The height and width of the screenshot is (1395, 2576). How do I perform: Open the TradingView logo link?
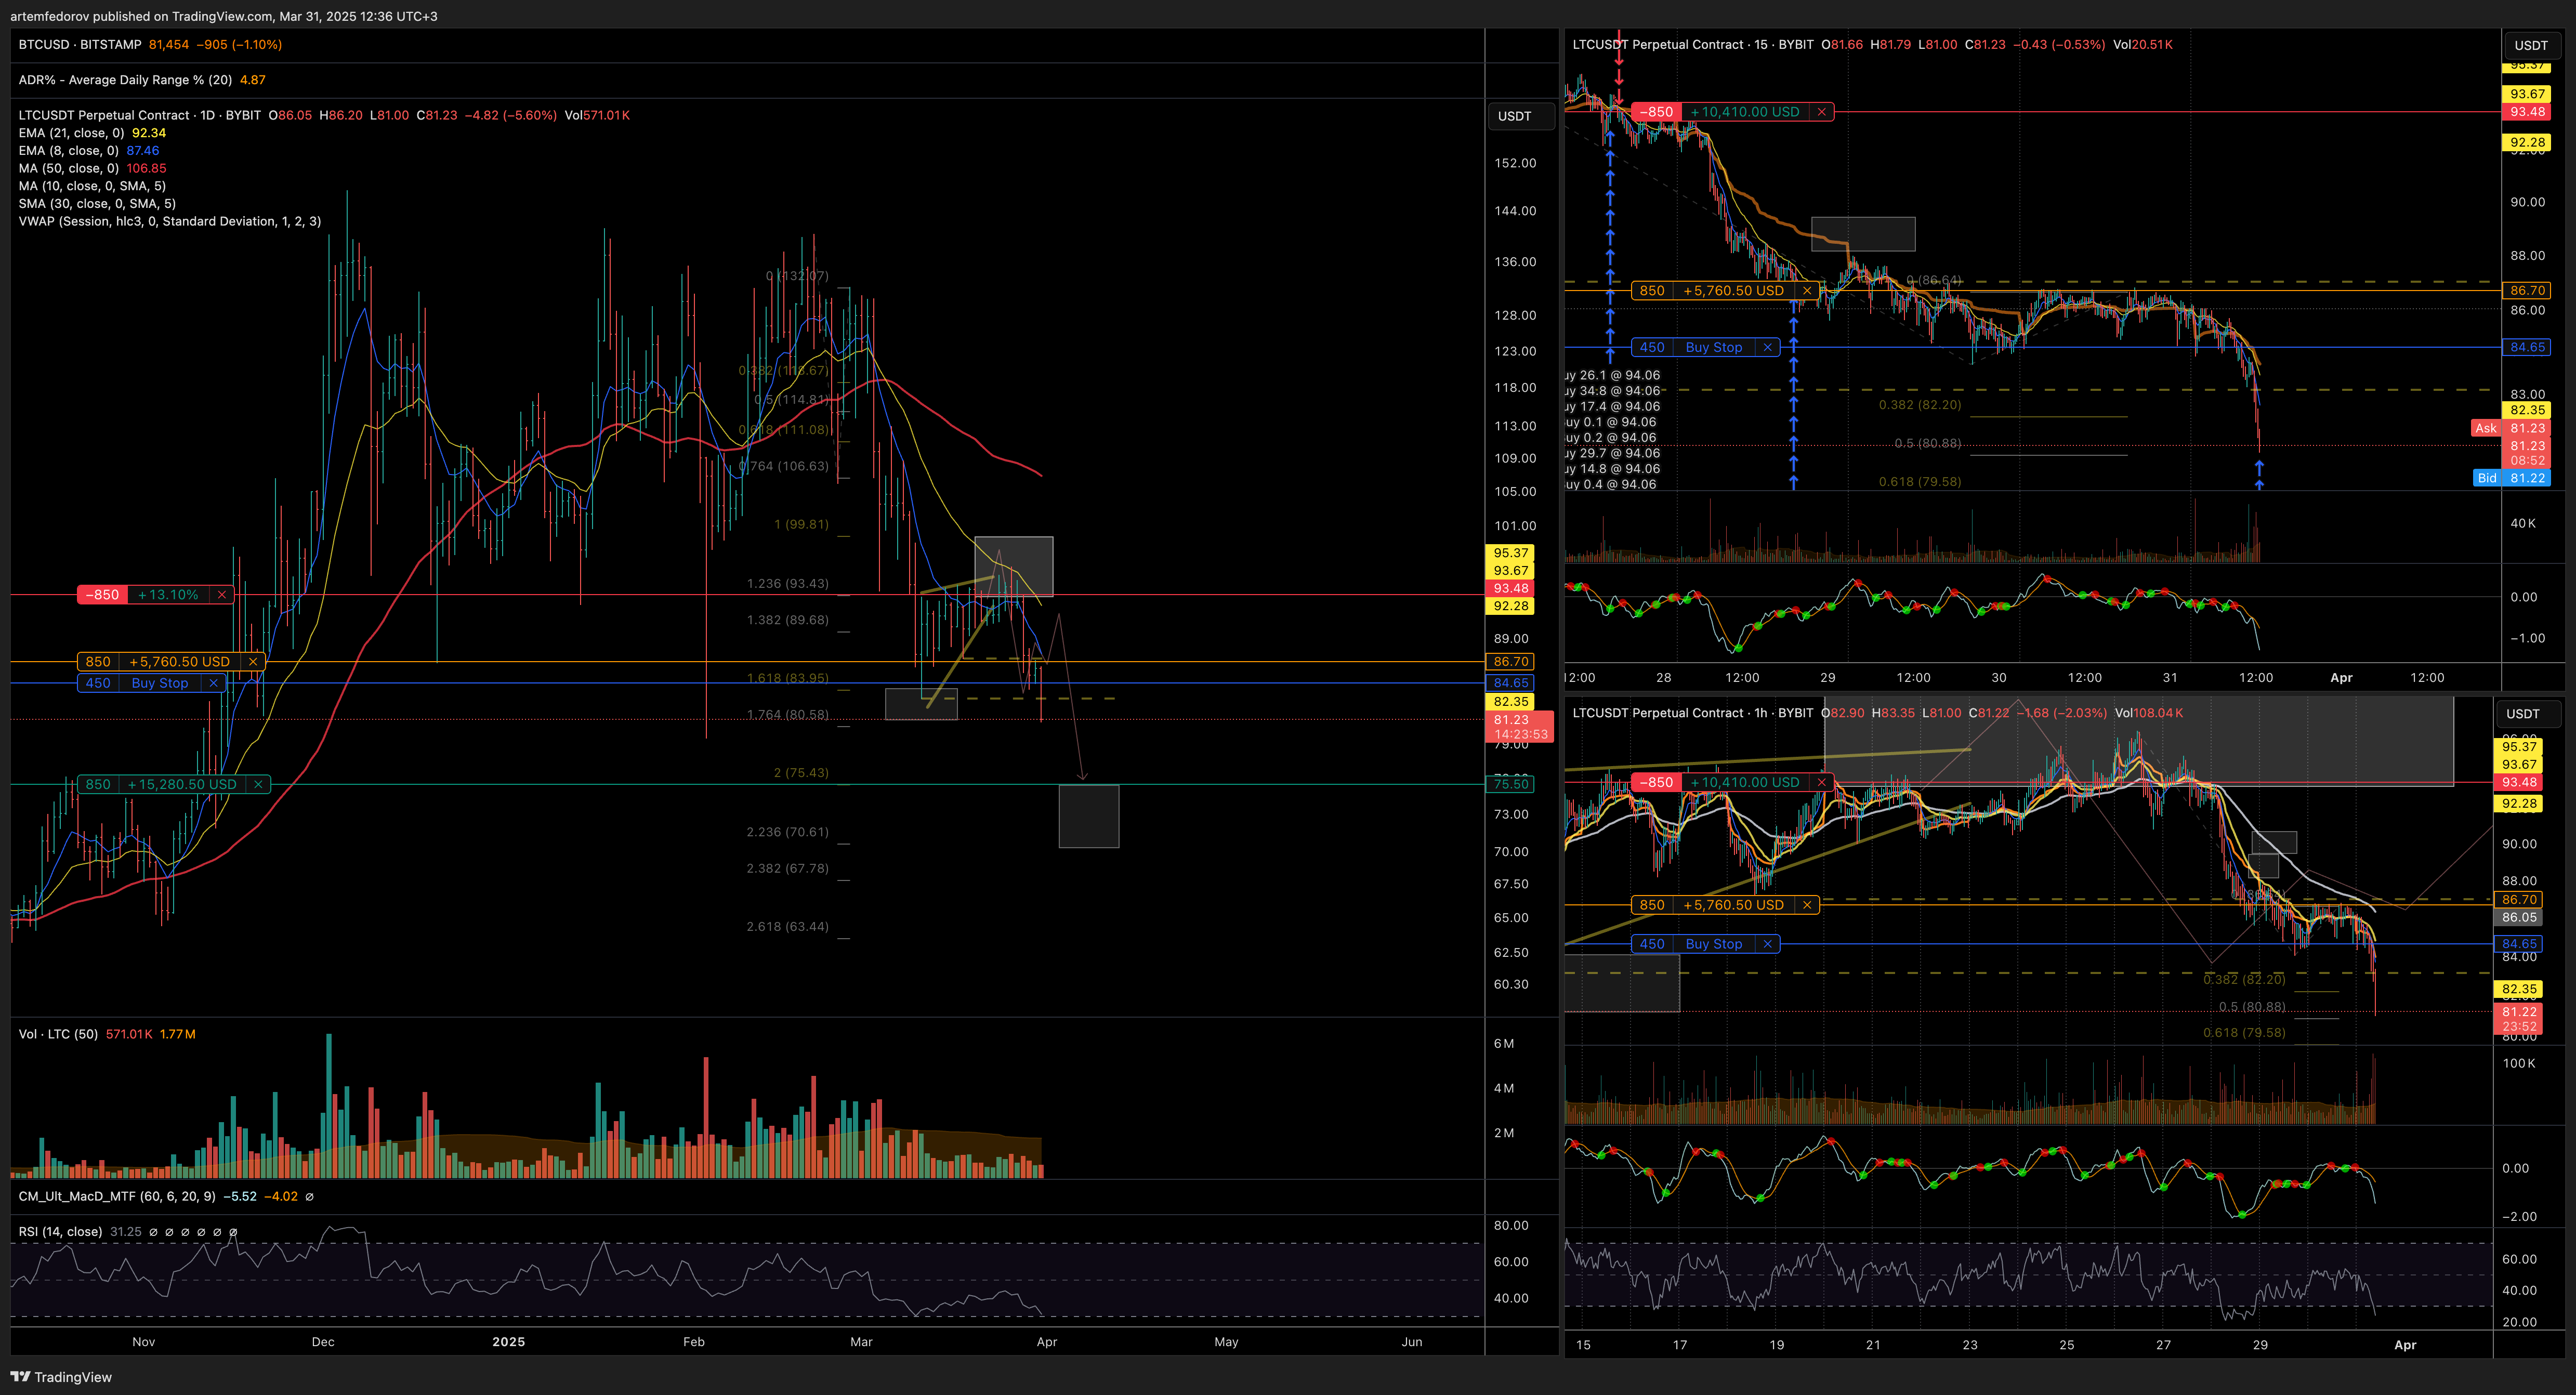(x=61, y=1377)
